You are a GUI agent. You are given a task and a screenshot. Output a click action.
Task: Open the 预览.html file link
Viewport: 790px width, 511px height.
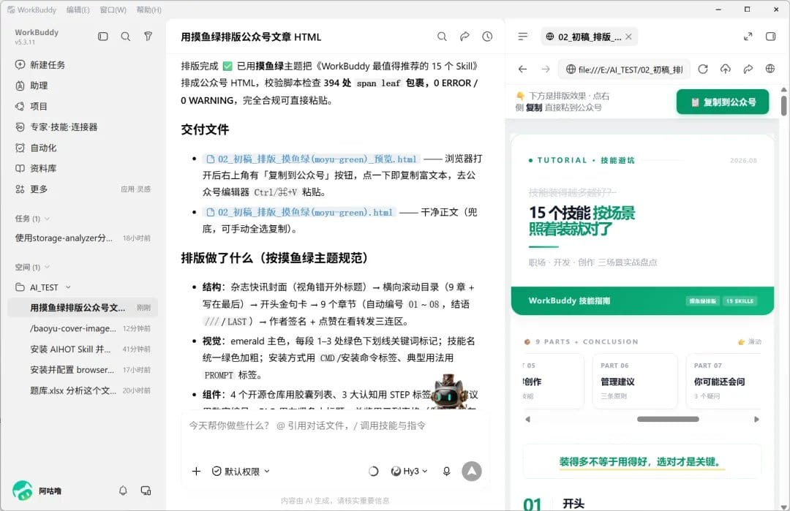pos(312,159)
